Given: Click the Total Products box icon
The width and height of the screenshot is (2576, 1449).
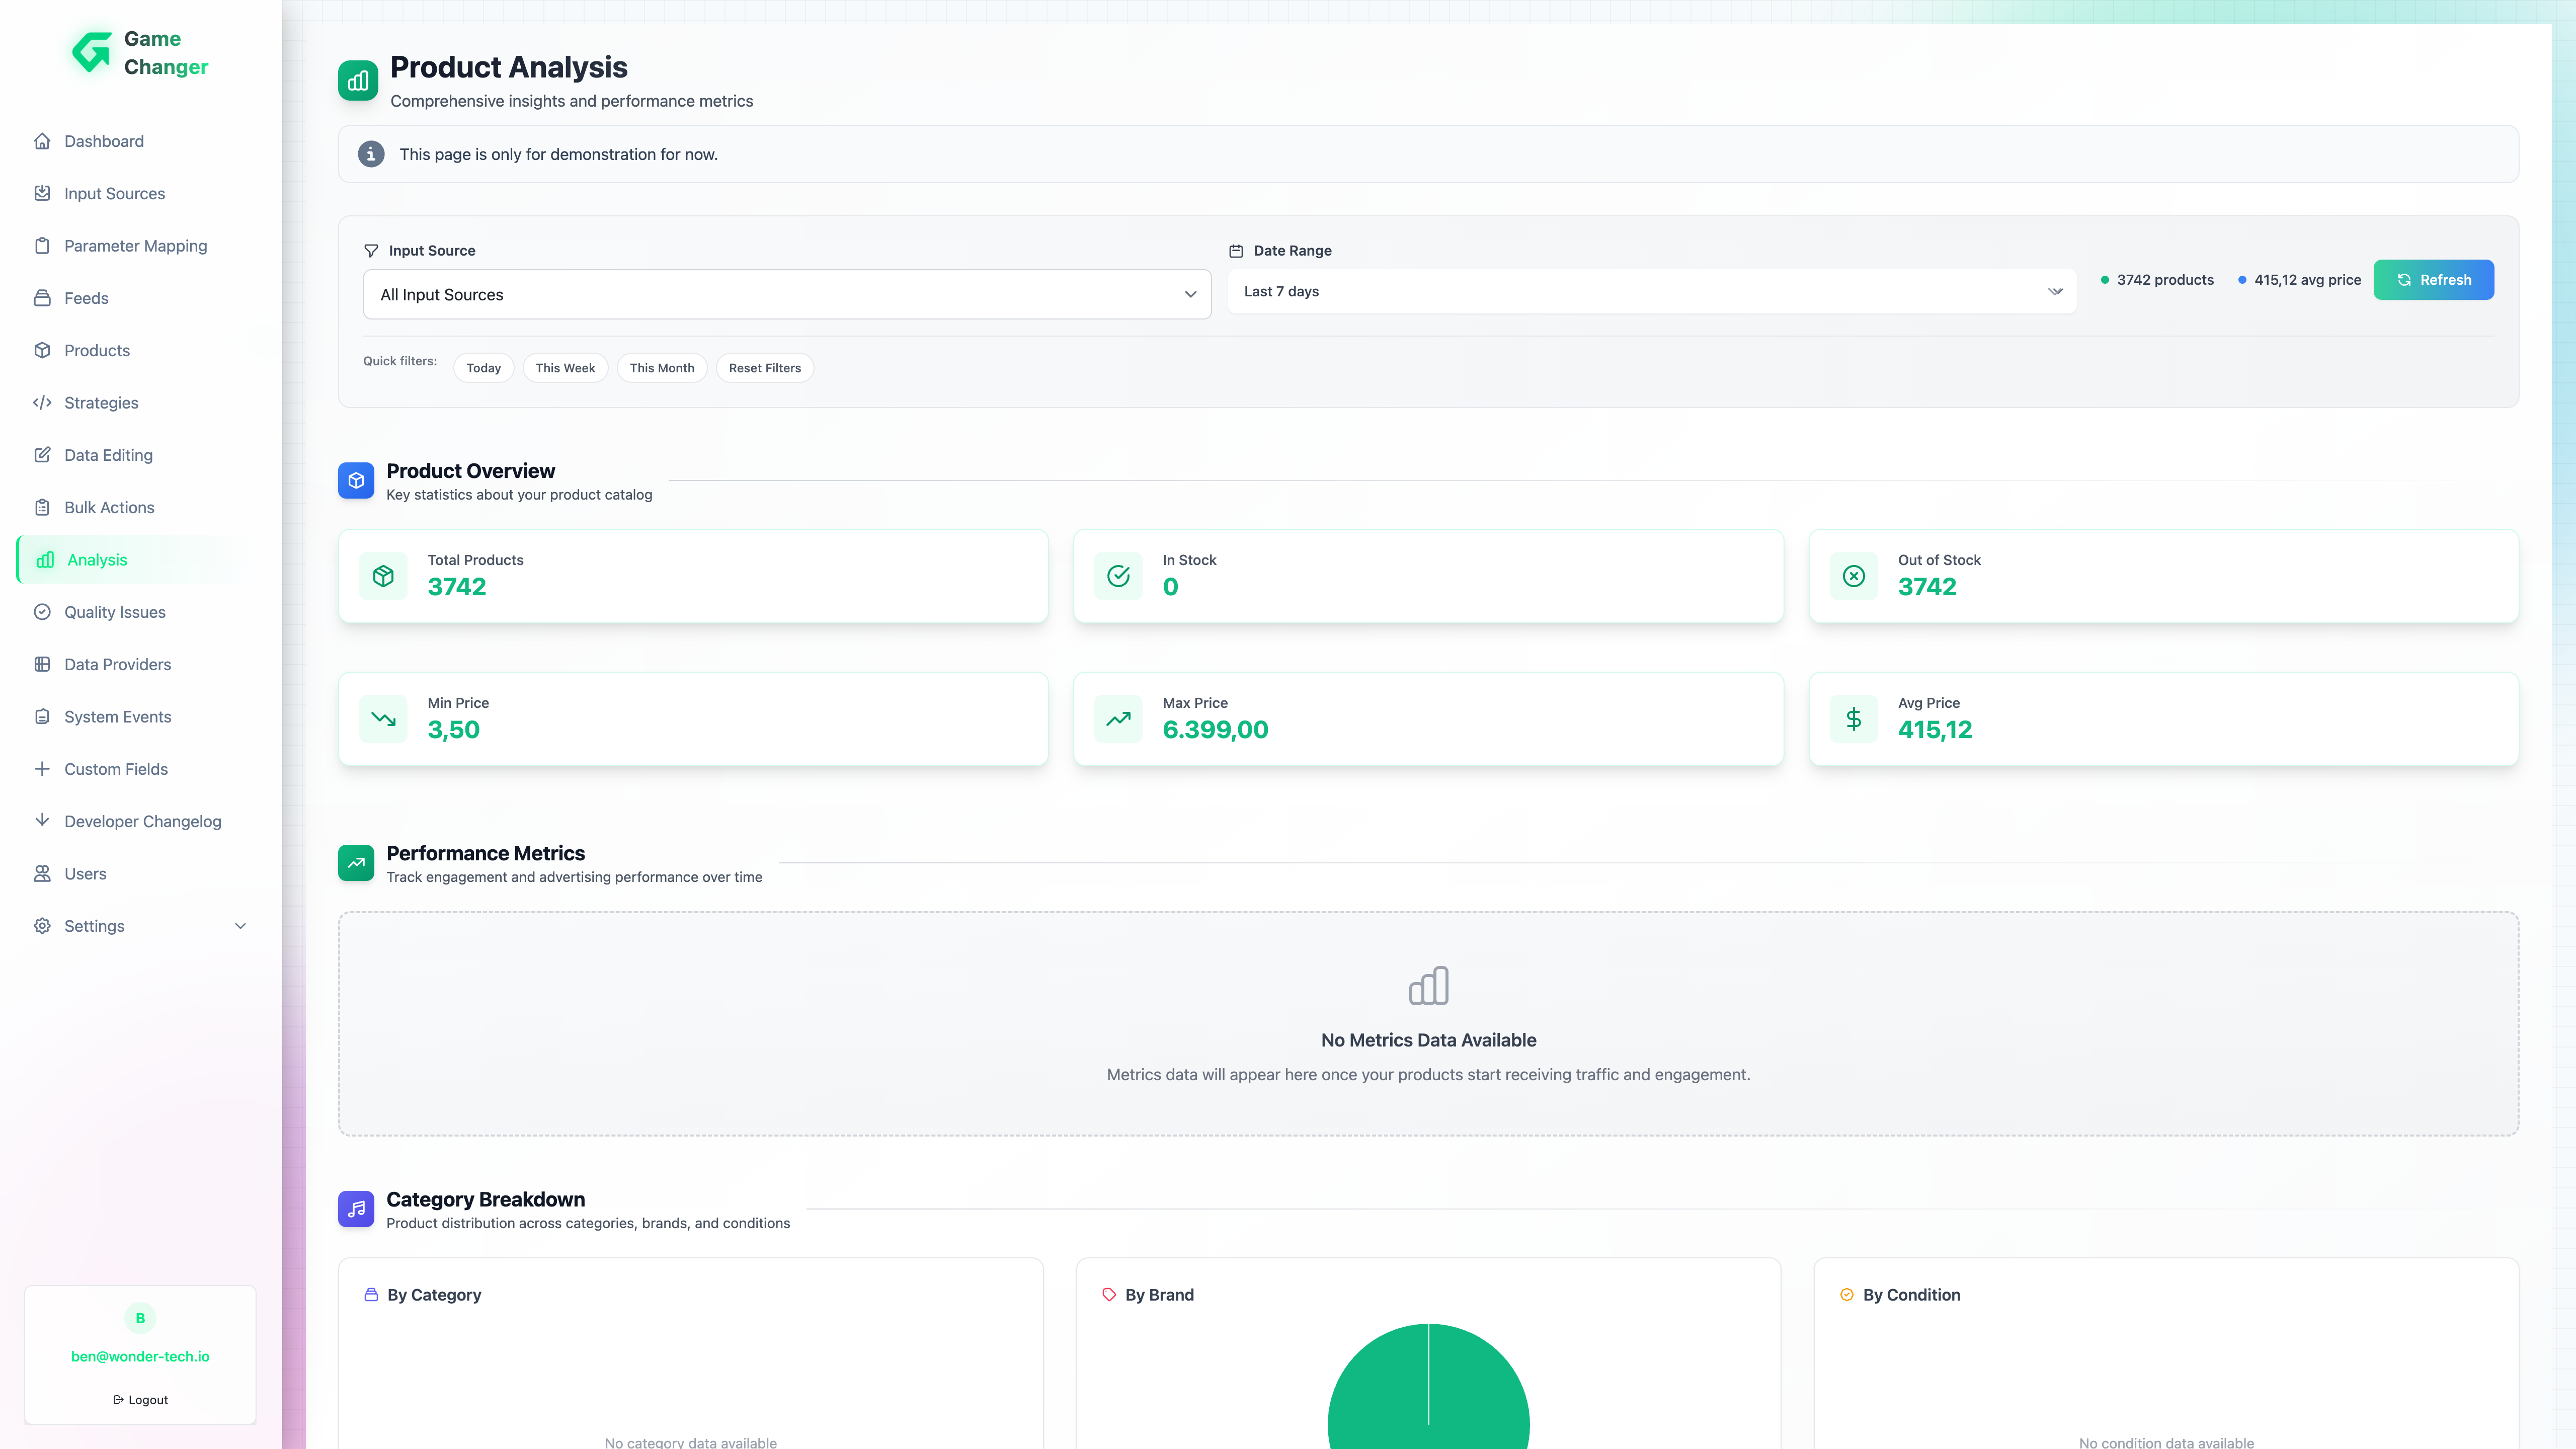Looking at the screenshot, I should pyautogui.click(x=383, y=576).
